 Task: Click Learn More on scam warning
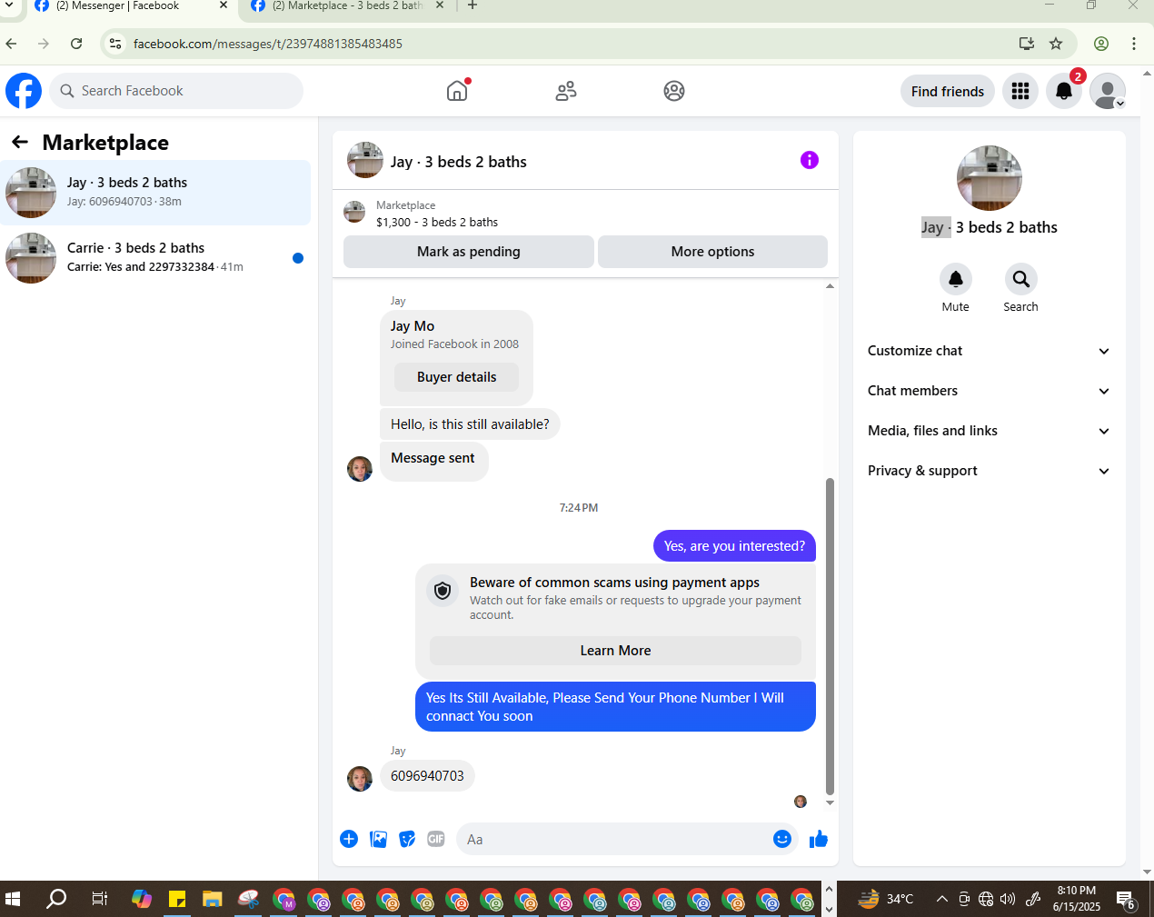tap(615, 651)
